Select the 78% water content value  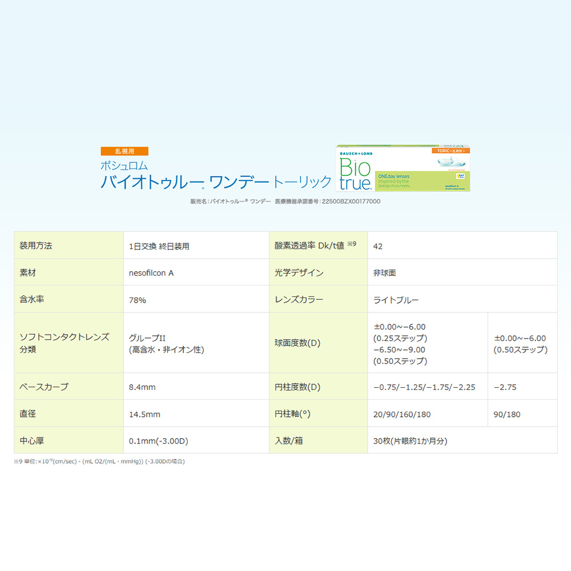tap(137, 300)
